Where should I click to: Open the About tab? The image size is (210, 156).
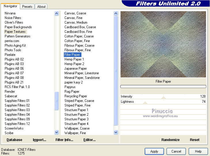pyautogui.click(x=41, y=6)
